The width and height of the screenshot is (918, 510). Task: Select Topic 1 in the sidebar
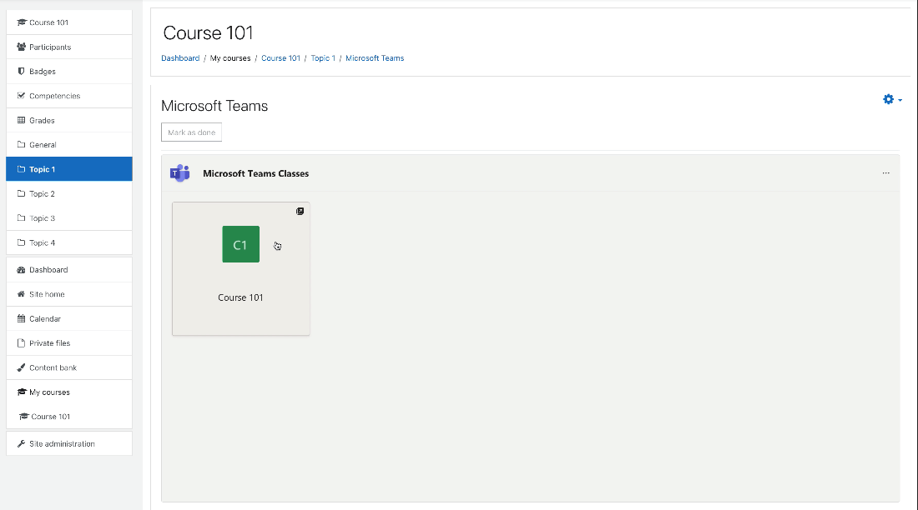click(x=69, y=169)
